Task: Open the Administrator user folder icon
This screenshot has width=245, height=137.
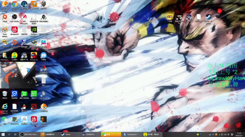Action: click(5, 56)
